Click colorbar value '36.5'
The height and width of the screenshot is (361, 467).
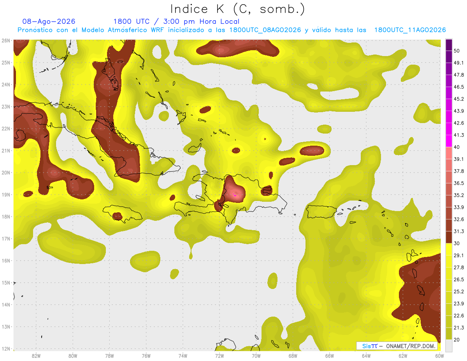point(458,183)
